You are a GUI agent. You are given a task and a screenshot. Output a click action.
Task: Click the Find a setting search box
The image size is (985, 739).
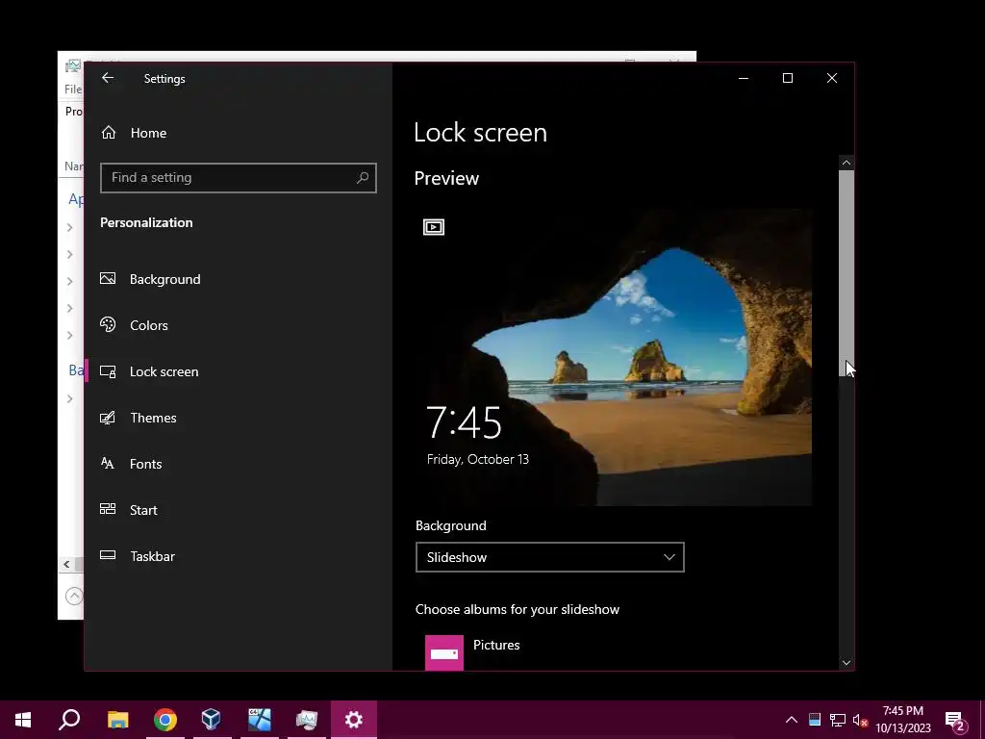coord(239,178)
